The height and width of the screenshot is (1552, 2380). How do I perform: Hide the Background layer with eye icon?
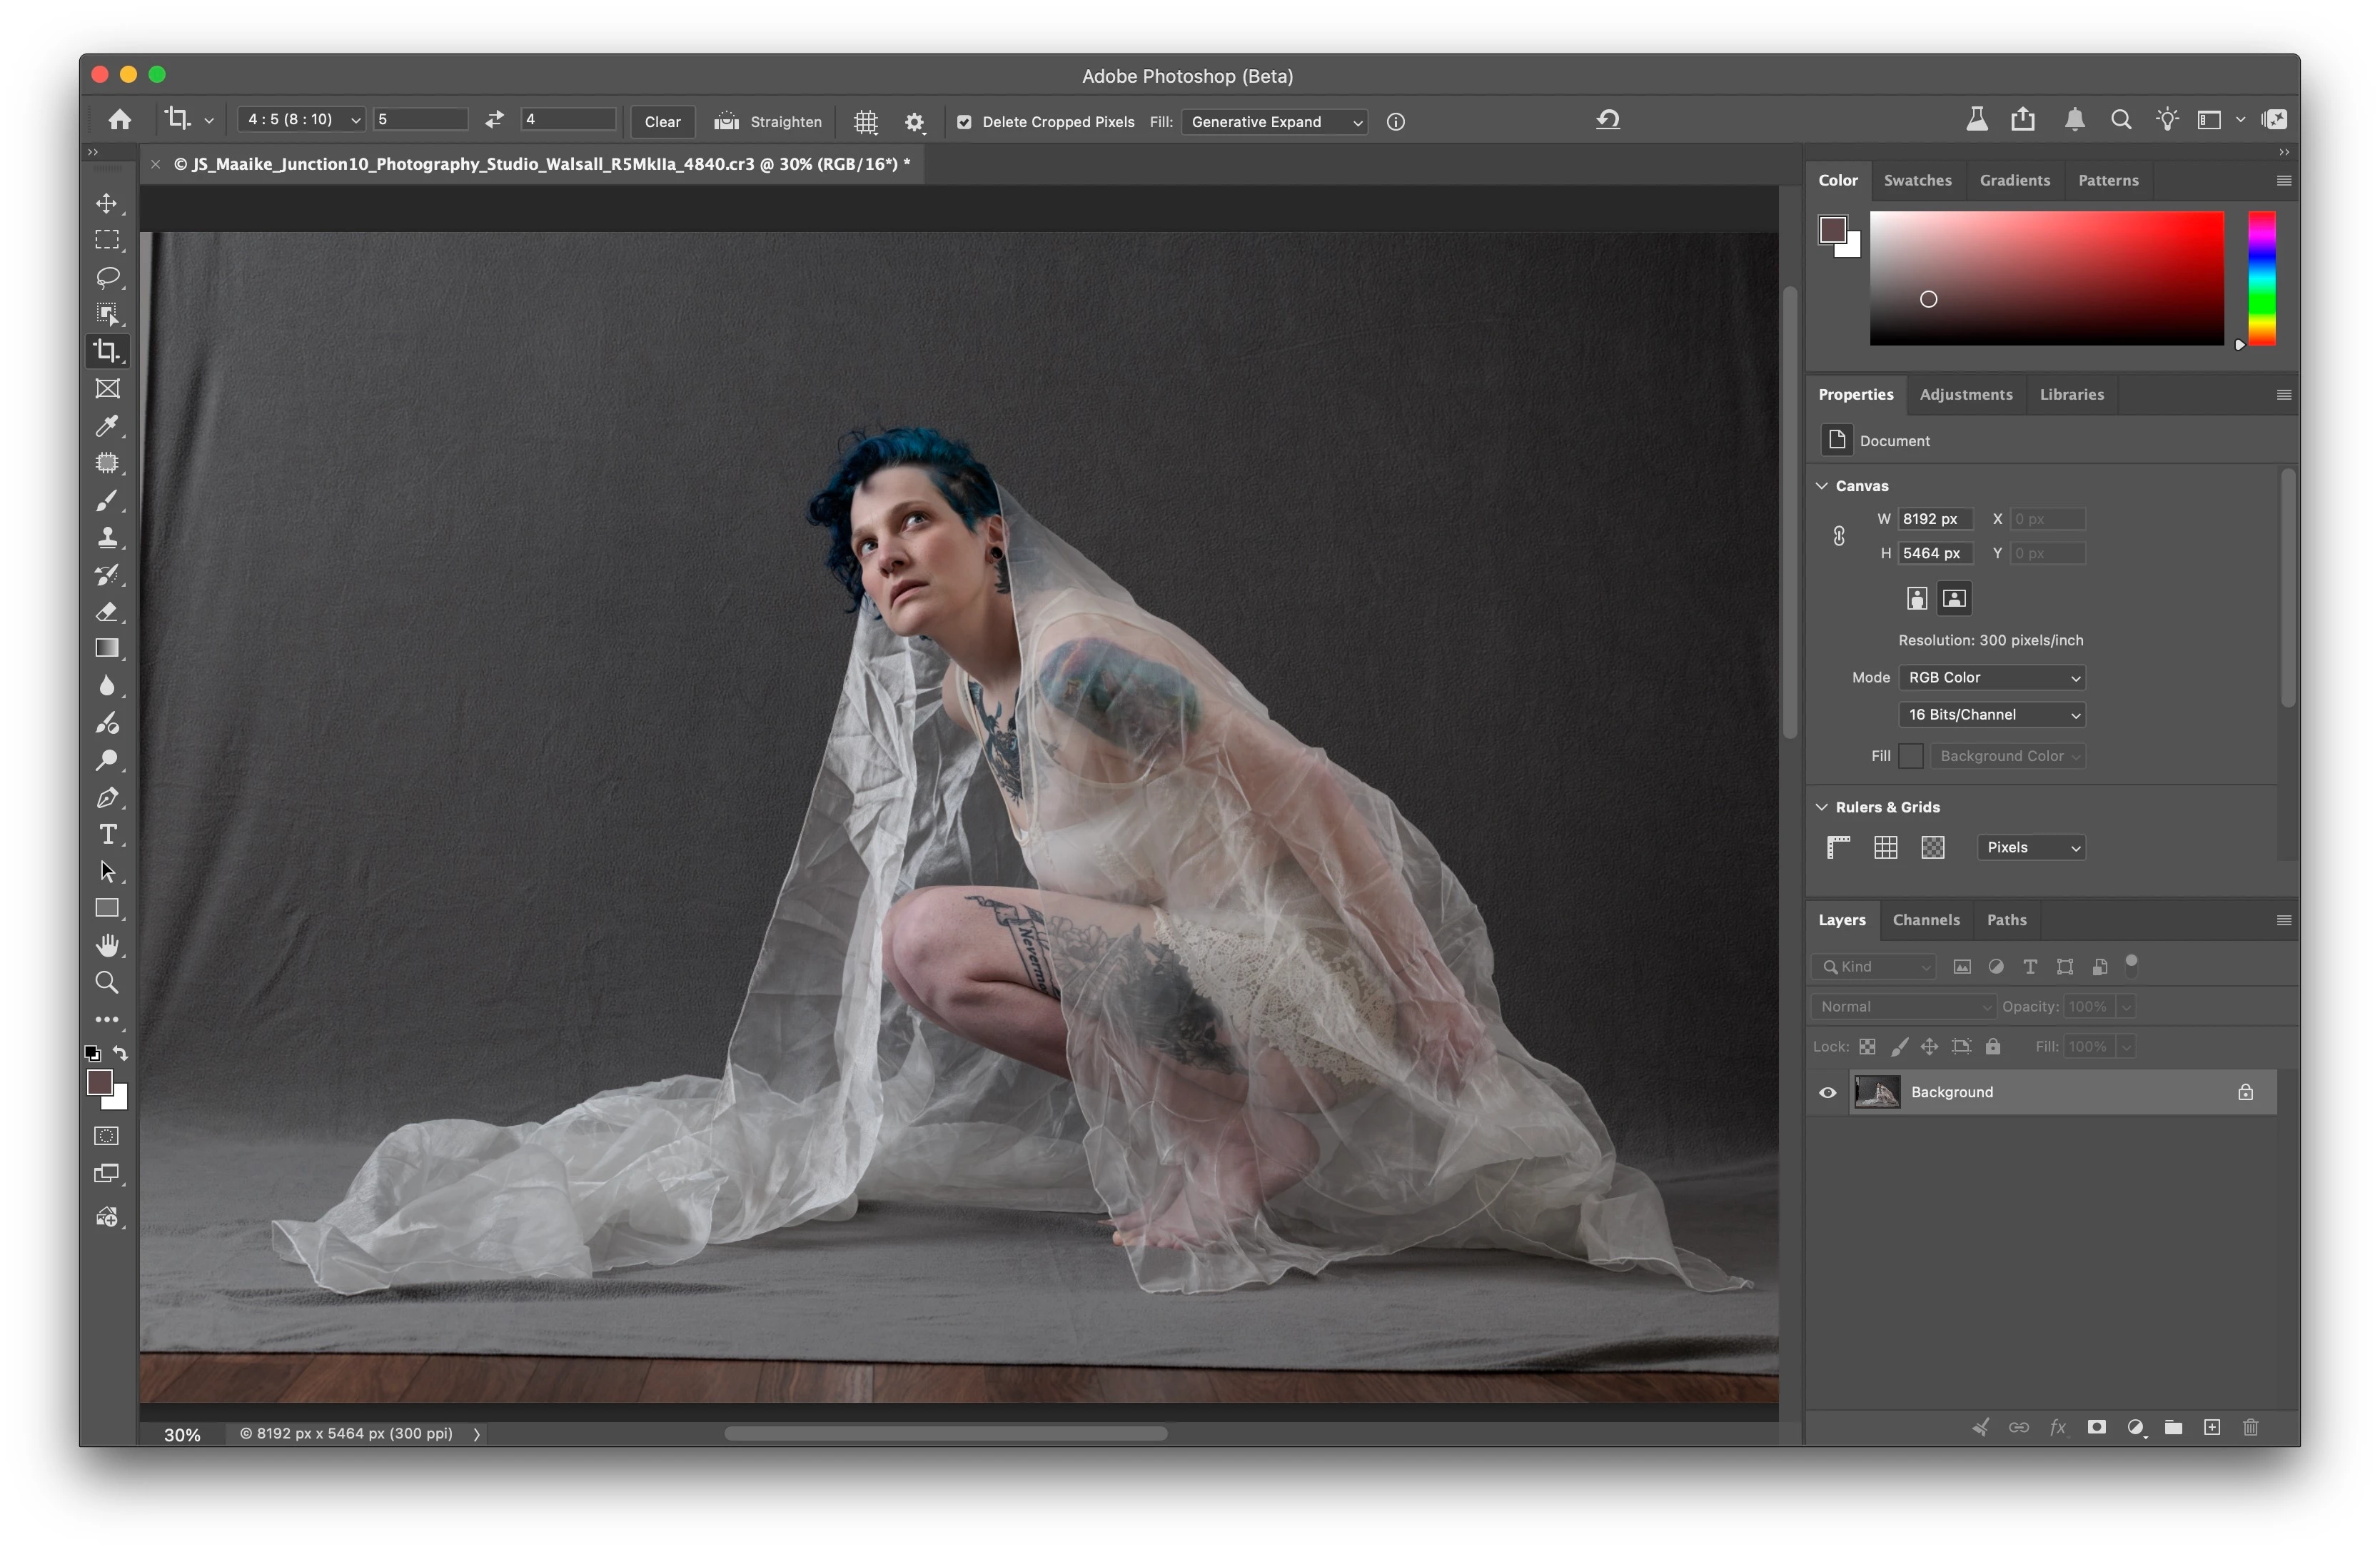coord(1827,1093)
